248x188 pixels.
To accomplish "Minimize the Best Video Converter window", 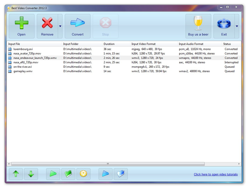I will point(221,7).
